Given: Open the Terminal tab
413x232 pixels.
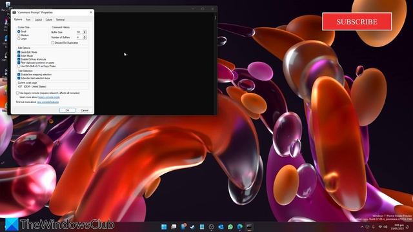Looking at the screenshot, I should click(x=60, y=20).
